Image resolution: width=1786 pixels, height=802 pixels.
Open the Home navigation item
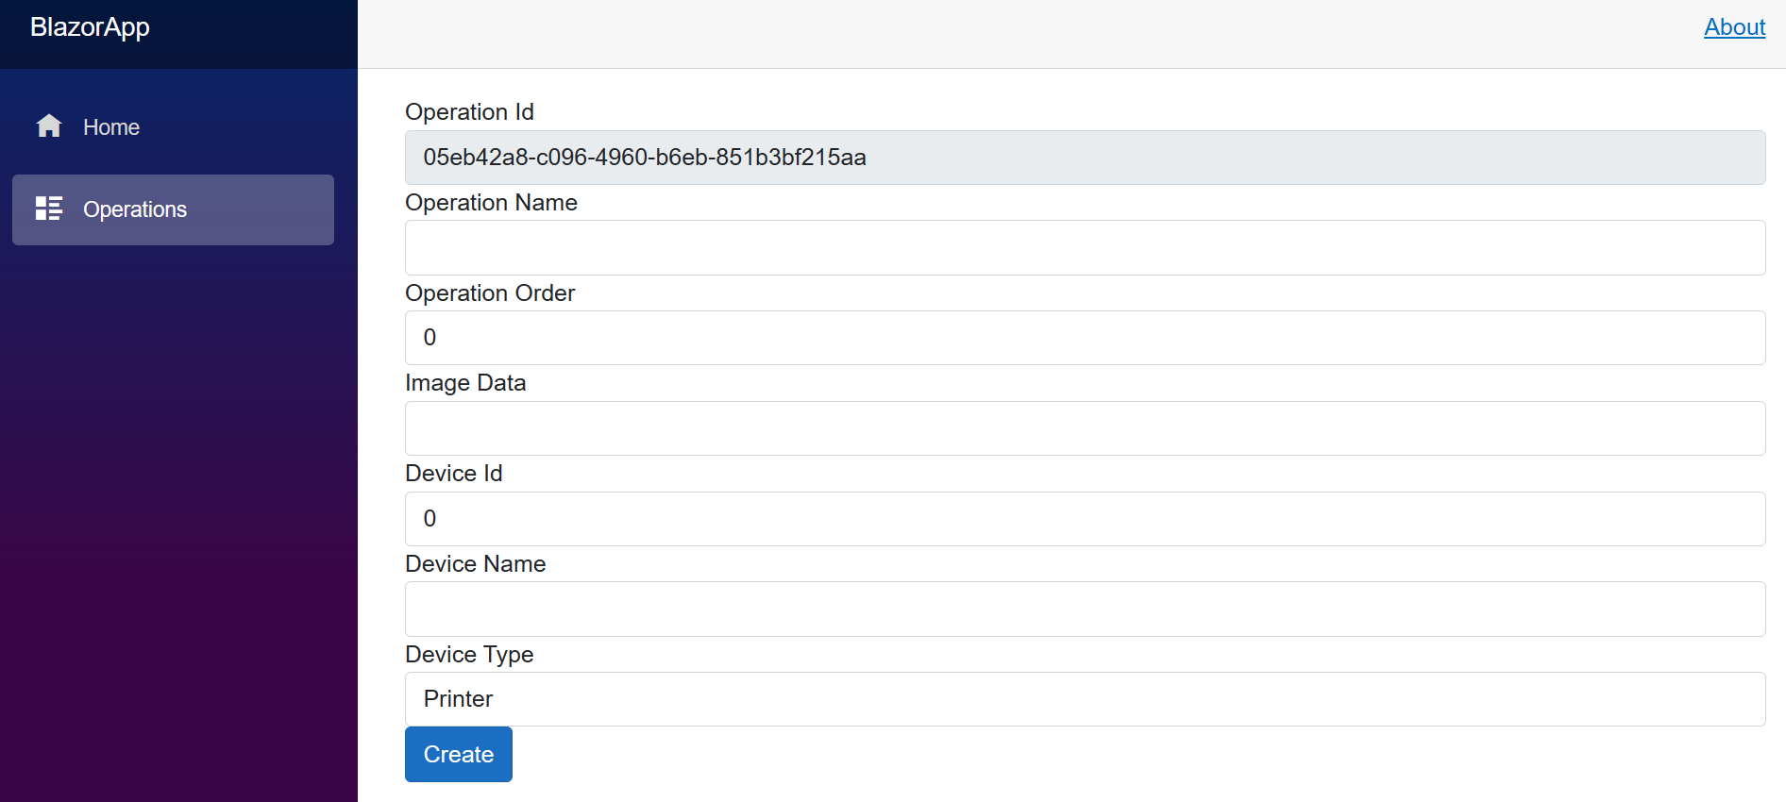[x=110, y=127]
